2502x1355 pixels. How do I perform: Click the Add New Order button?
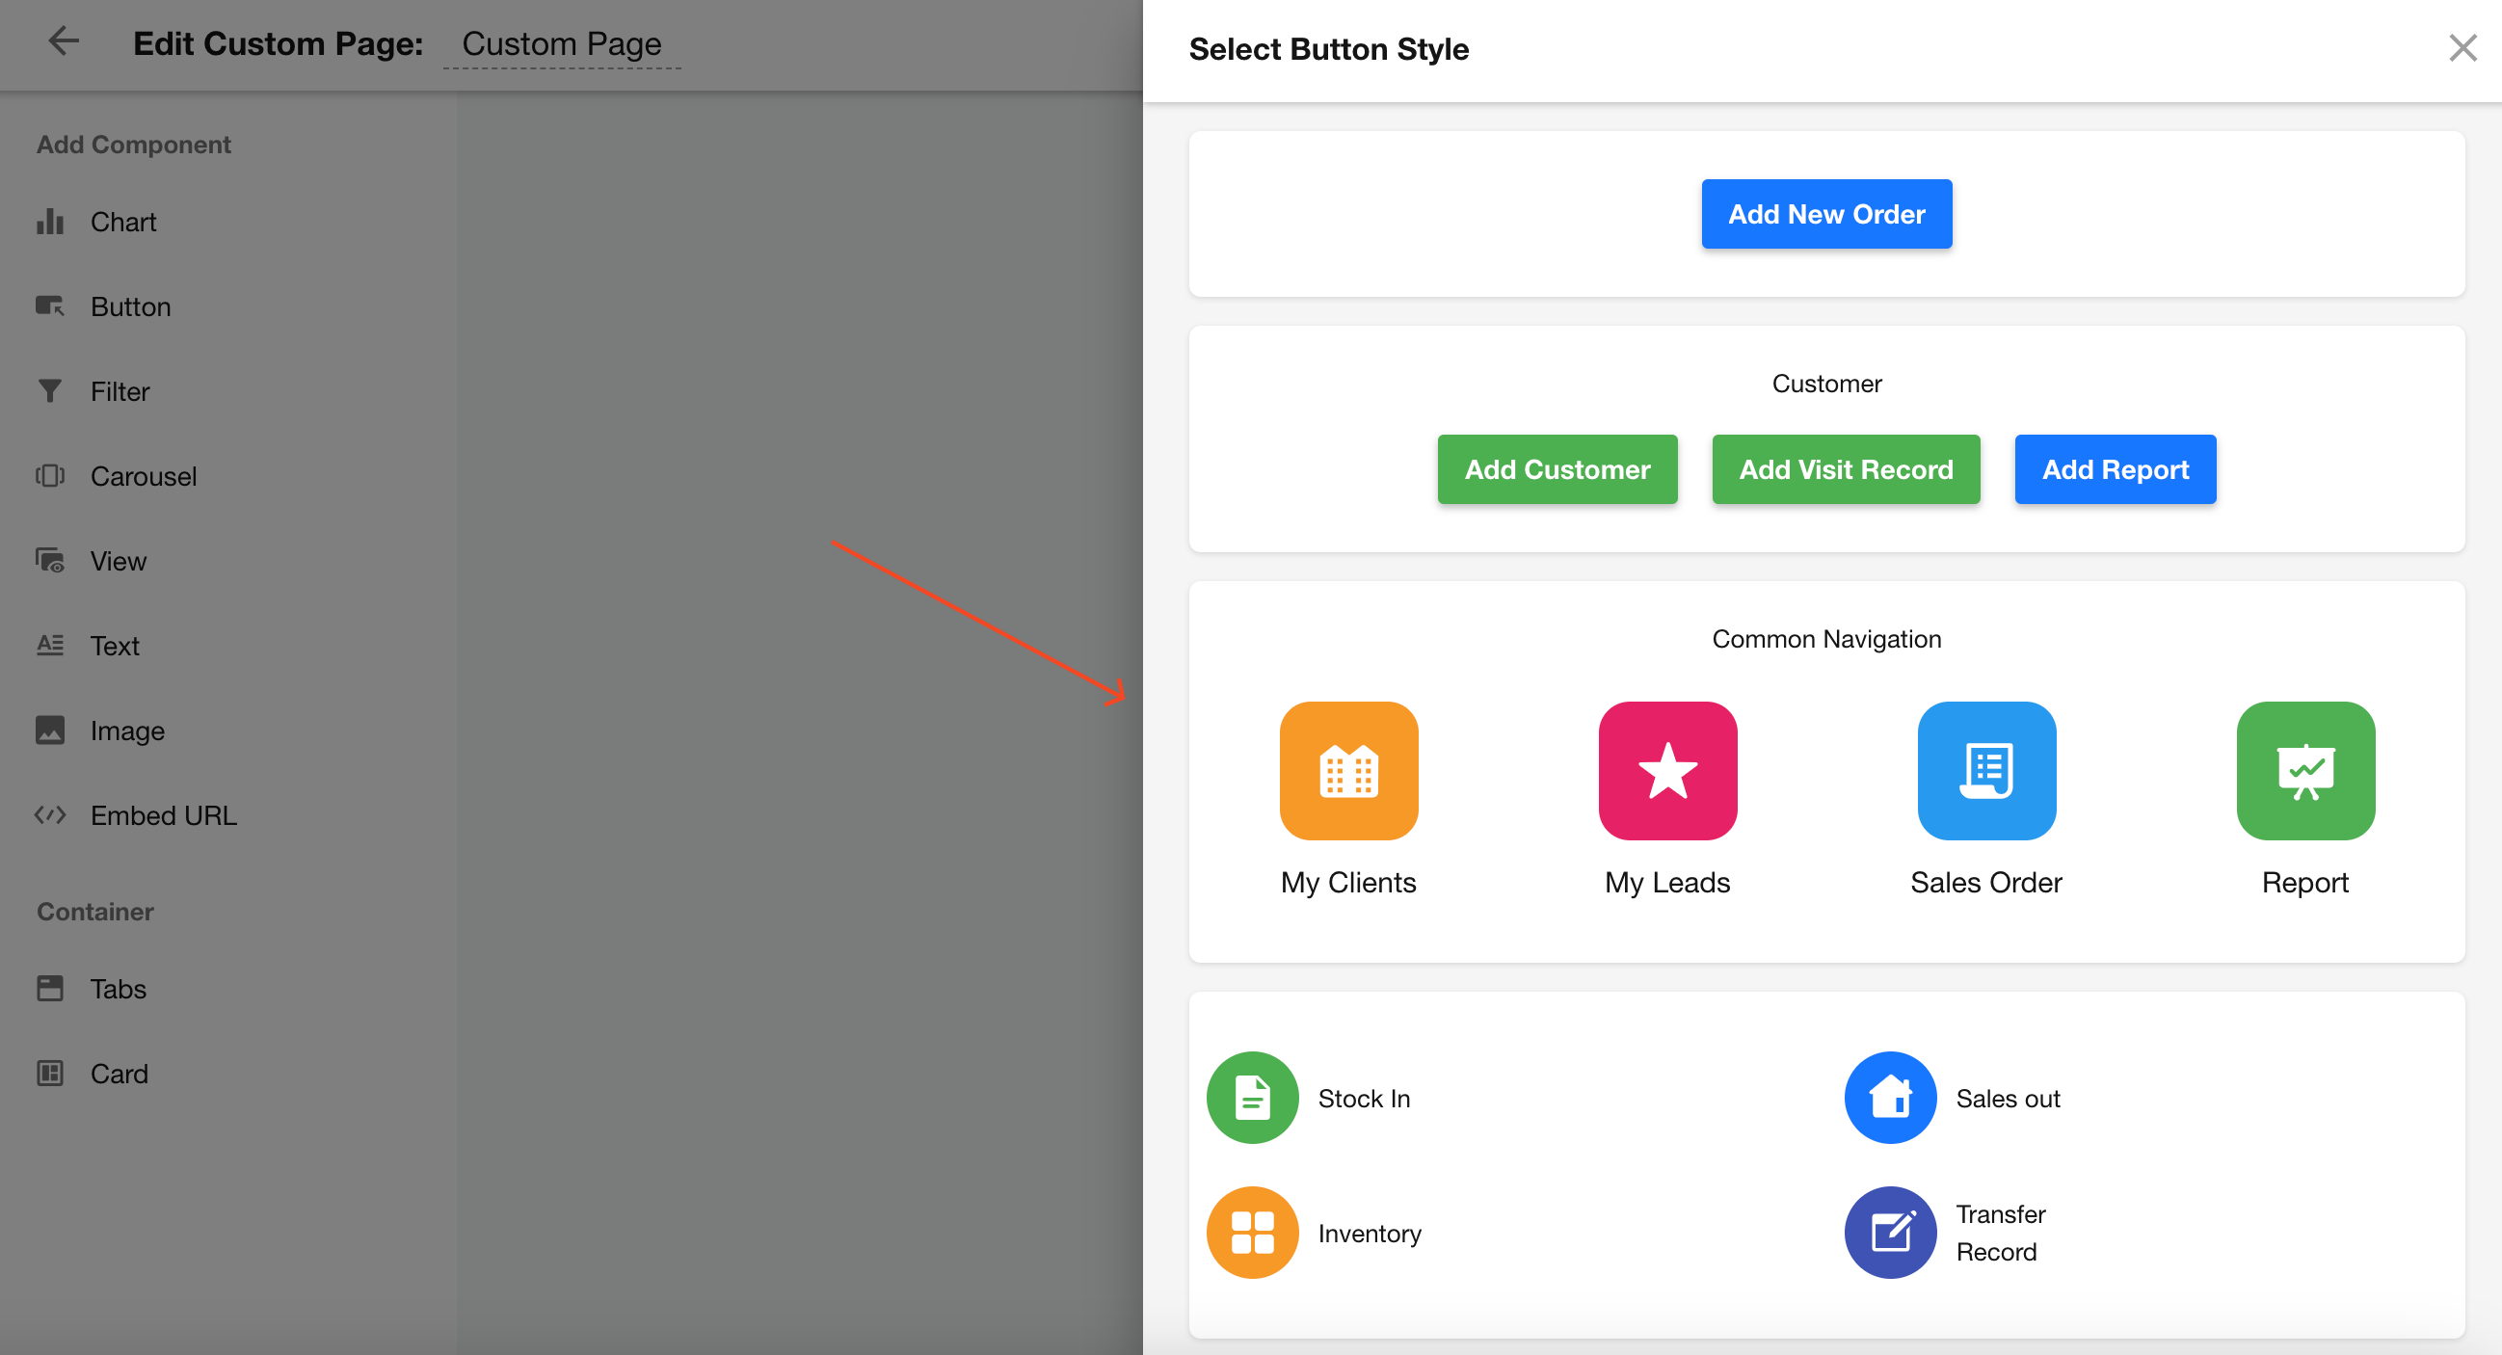1826,214
